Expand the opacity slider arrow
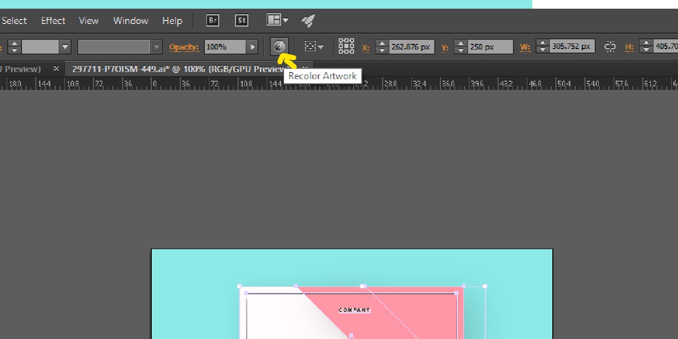Screen dimensions: 678x339 252,47
